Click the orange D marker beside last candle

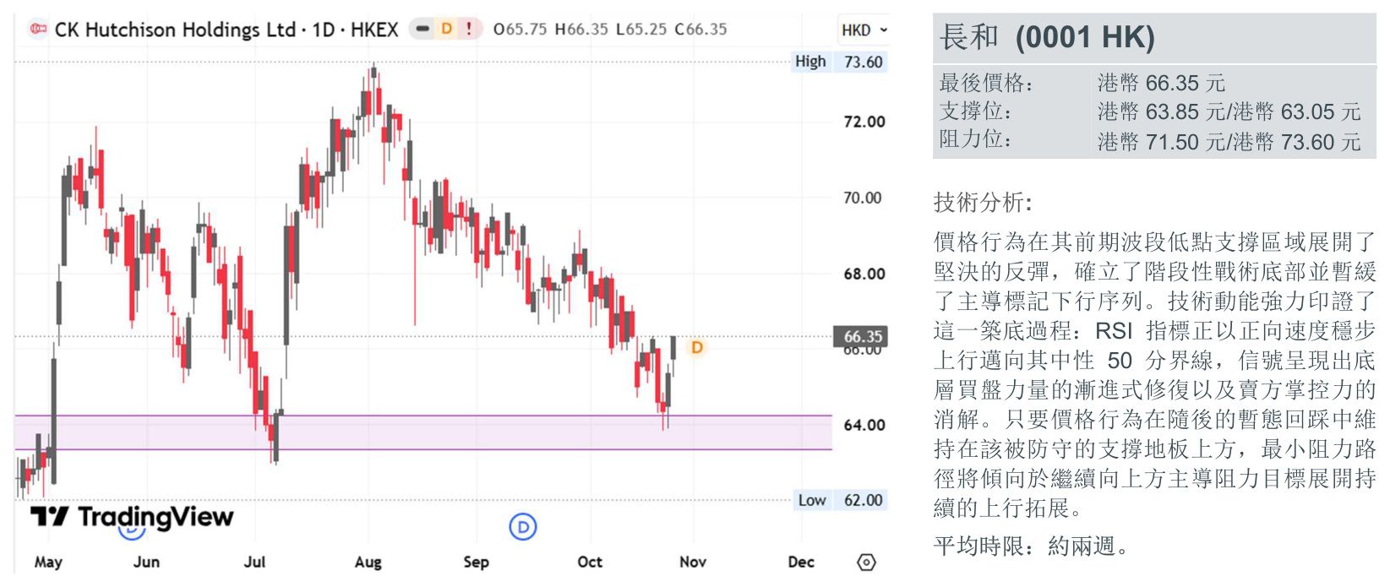point(696,347)
